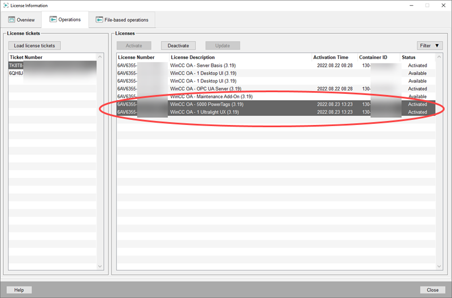The width and height of the screenshot is (452, 298).
Task: Select the Operations tab
Action: [x=65, y=20]
